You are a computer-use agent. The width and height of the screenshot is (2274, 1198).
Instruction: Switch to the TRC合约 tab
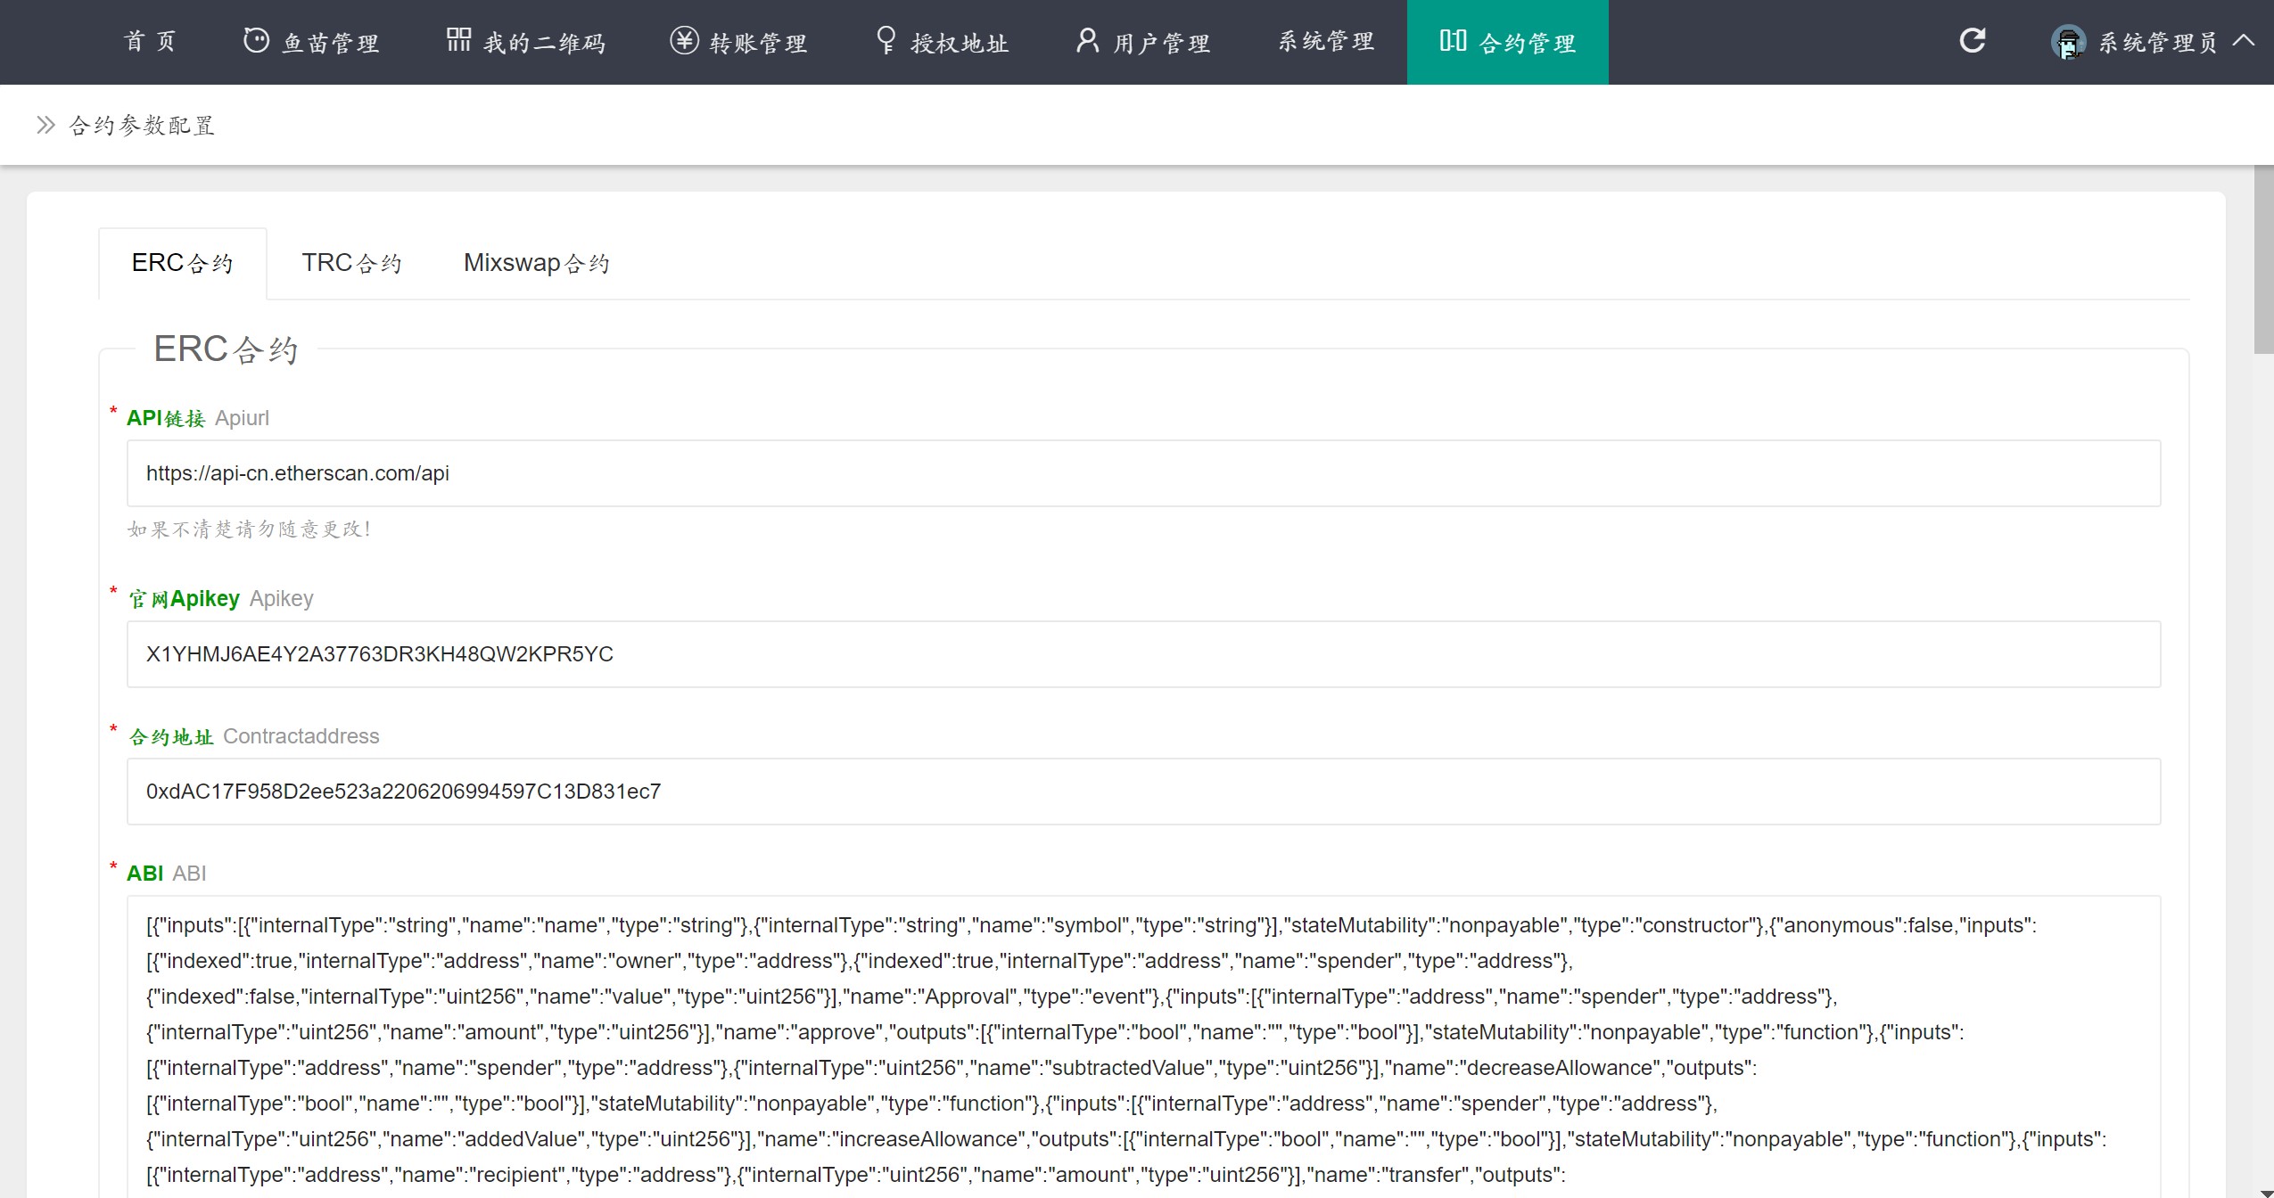352,262
